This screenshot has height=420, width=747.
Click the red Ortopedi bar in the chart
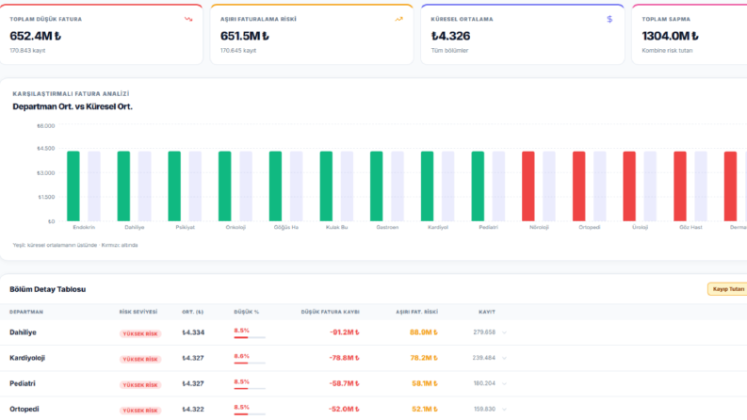(x=578, y=186)
